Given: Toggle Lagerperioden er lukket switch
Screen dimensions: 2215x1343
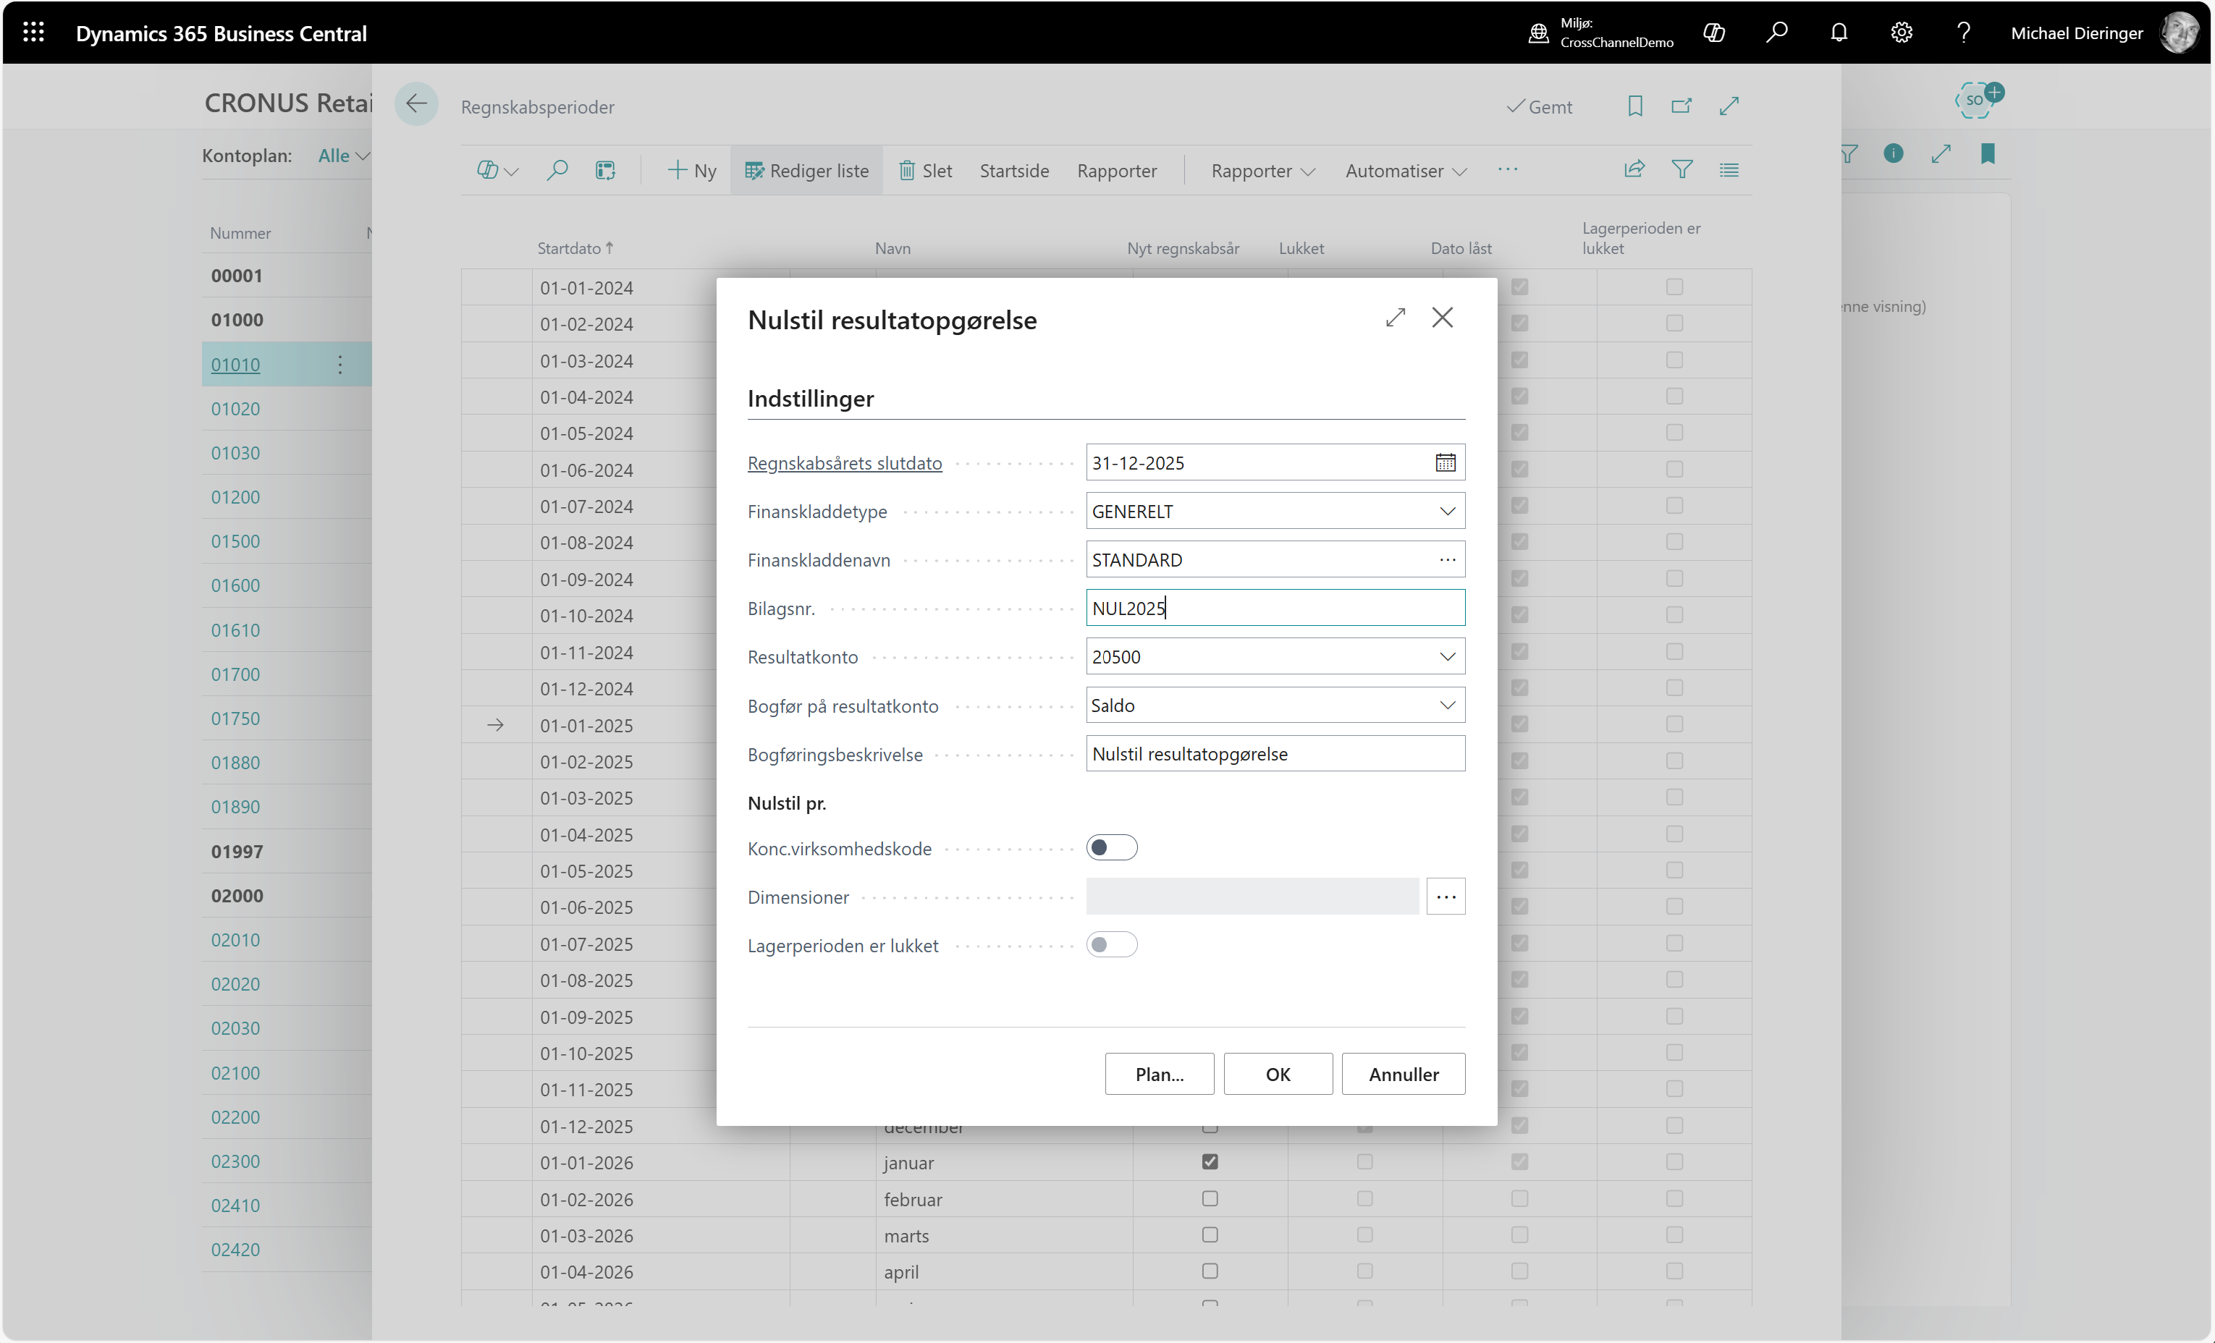Looking at the screenshot, I should [x=1111, y=945].
